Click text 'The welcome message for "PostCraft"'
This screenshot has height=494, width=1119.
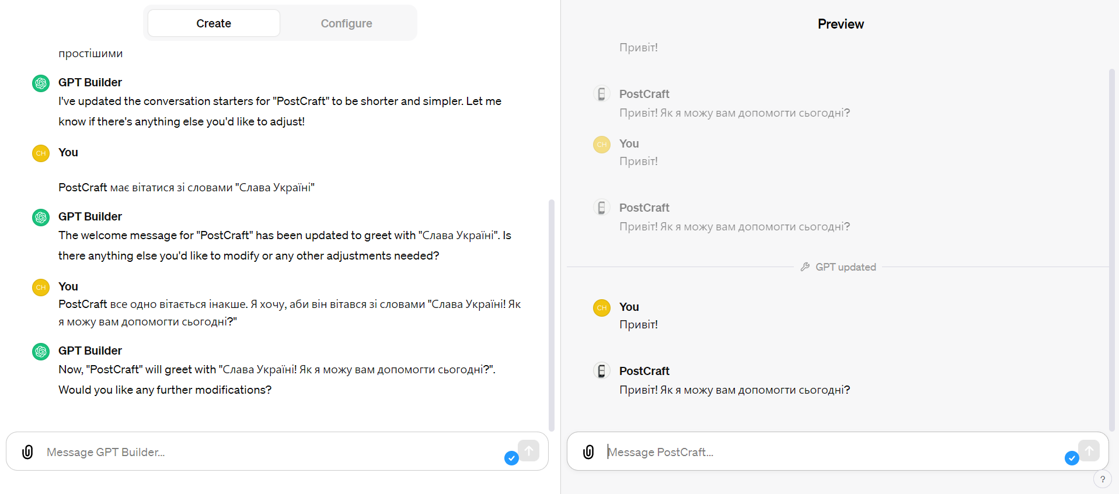[156, 235]
